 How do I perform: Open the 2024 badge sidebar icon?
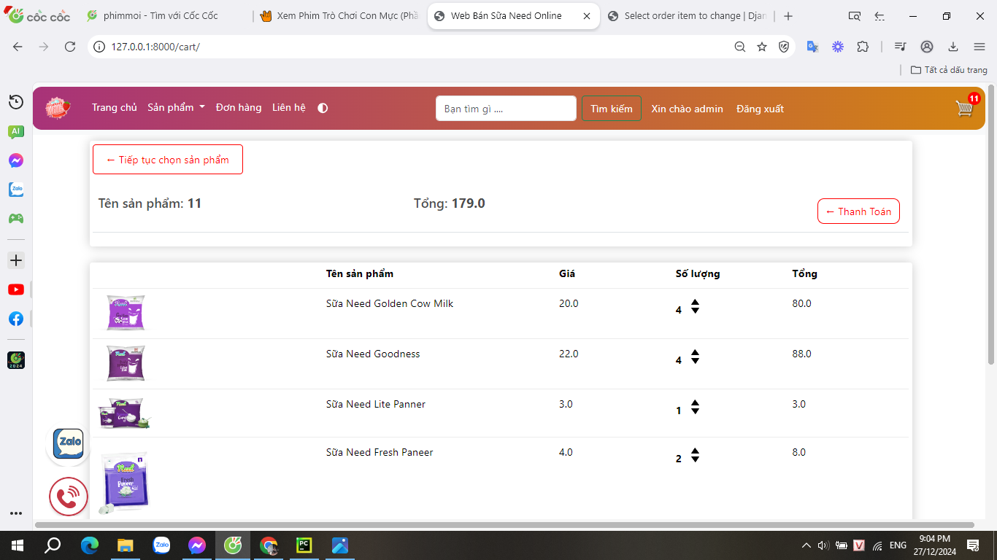[x=16, y=360]
